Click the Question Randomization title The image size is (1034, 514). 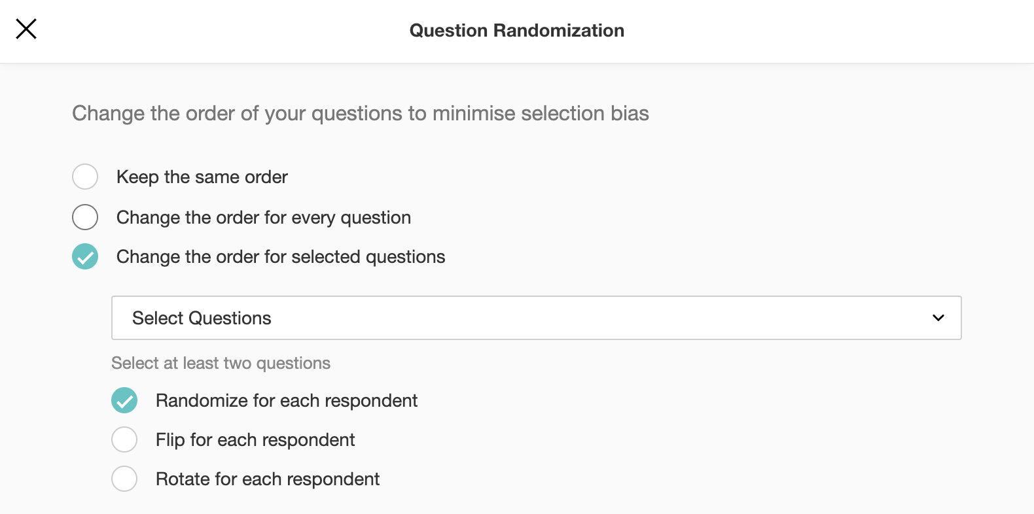pyautogui.click(x=516, y=31)
